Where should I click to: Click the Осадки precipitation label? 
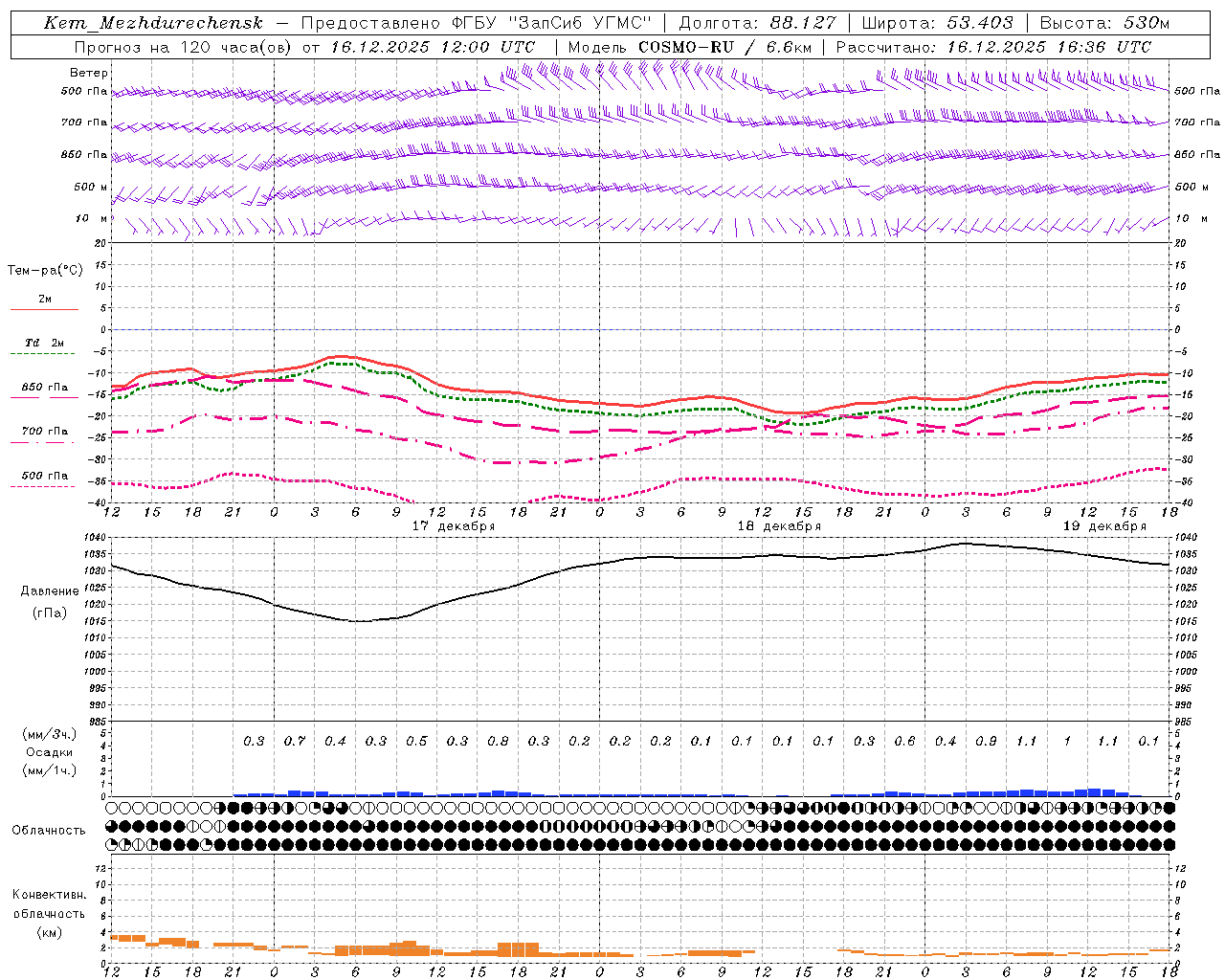click(x=50, y=752)
